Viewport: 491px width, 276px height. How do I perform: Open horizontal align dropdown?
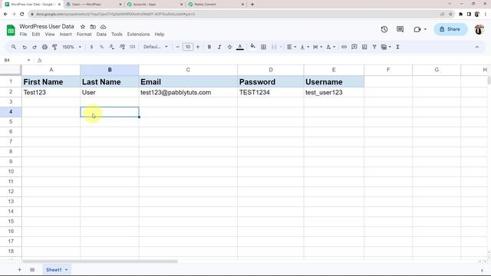click(x=292, y=47)
